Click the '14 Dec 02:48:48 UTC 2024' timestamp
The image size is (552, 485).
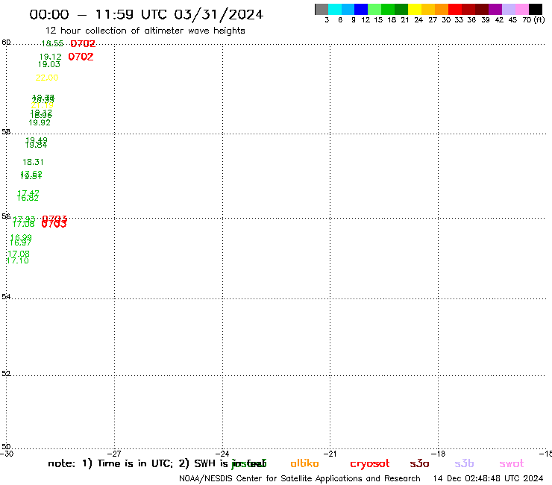point(489,478)
